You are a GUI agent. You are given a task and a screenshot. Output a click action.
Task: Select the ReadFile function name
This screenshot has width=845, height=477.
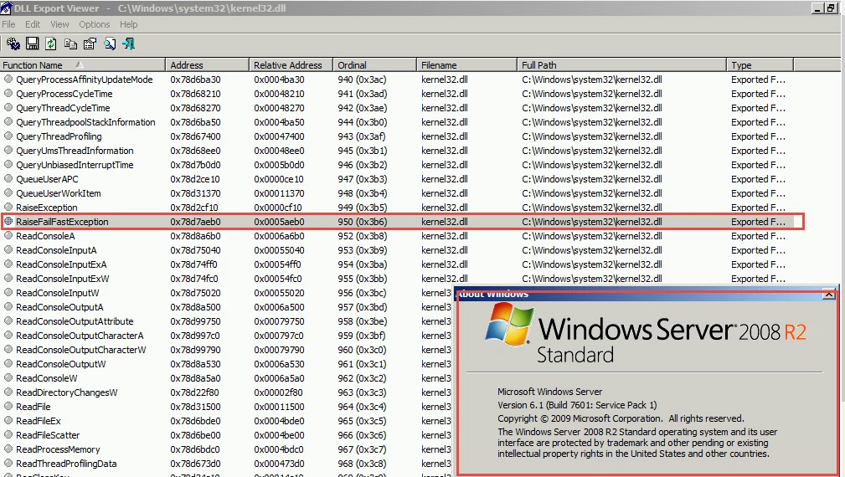pos(33,407)
